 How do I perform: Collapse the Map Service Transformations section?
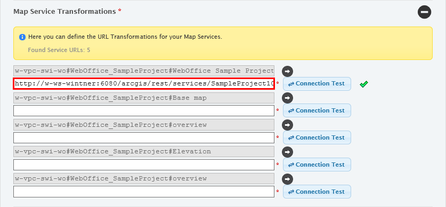424,12
